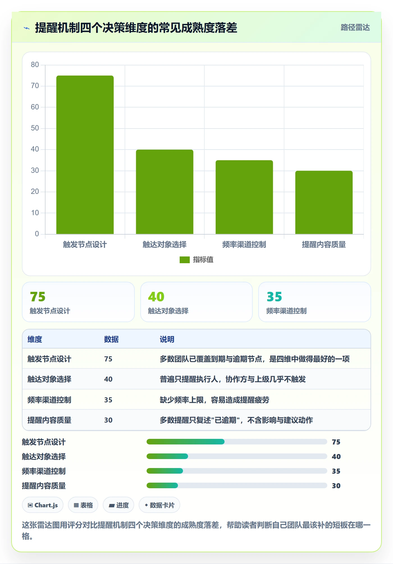
Task: Click the 频率渠道控制 progress bar showing 35
Action: coord(237,471)
